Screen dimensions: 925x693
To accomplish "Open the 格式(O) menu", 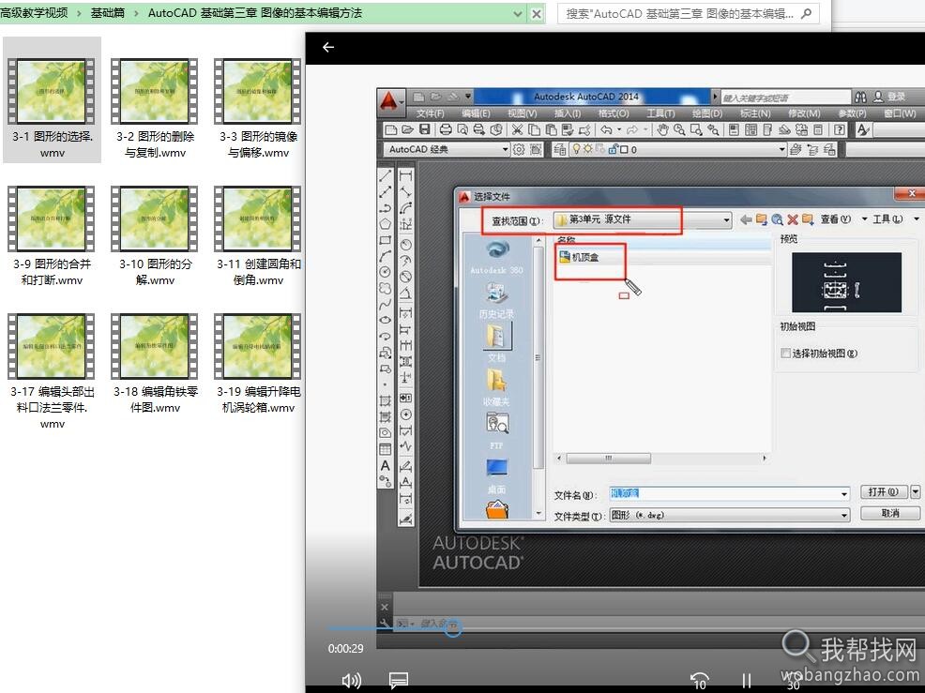I will coord(614,113).
